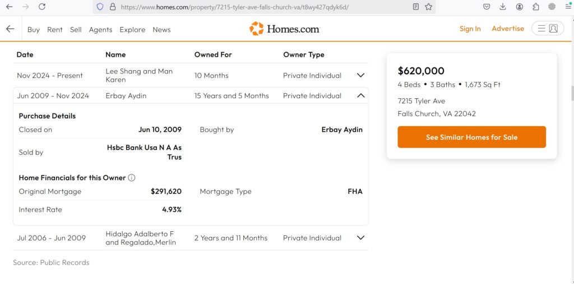Click the Sign In link

pyautogui.click(x=470, y=29)
